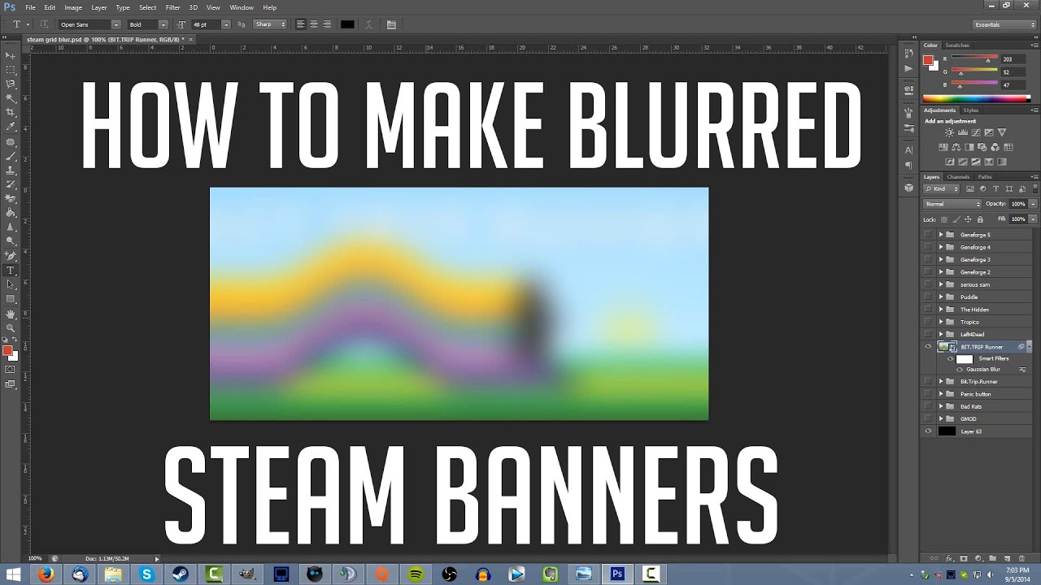Open the Layer menu
The height and width of the screenshot is (585, 1041).
coord(98,7)
